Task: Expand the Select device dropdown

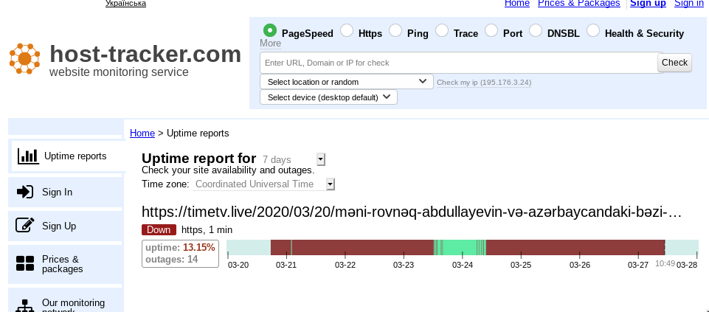Action: click(x=328, y=97)
